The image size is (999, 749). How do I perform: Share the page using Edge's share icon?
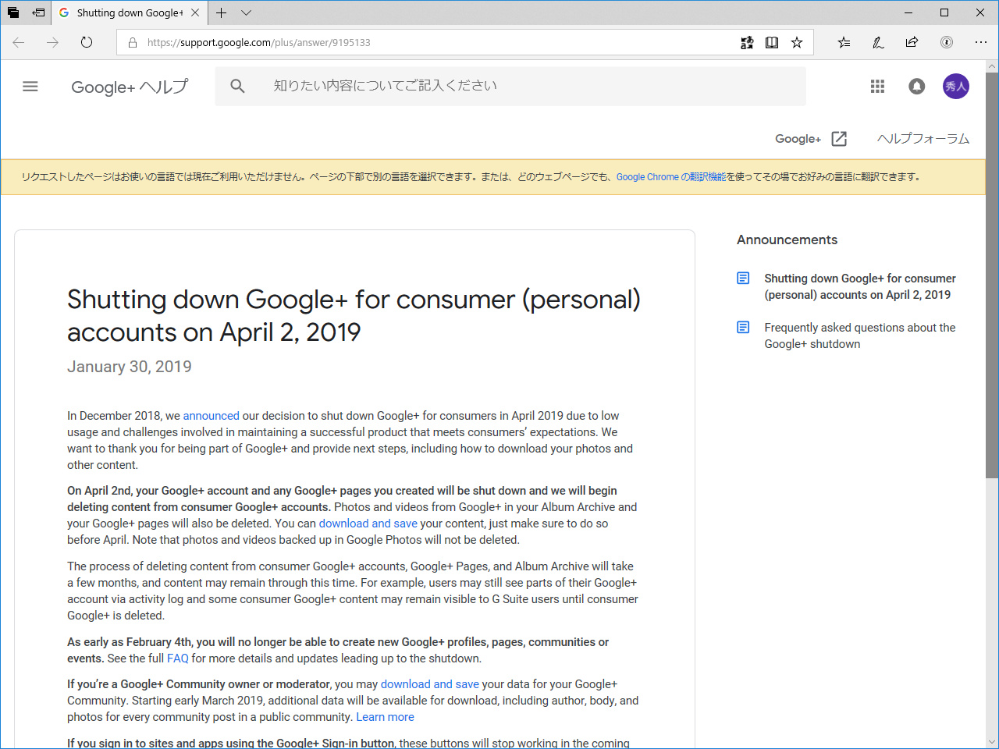click(x=912, y=42)
